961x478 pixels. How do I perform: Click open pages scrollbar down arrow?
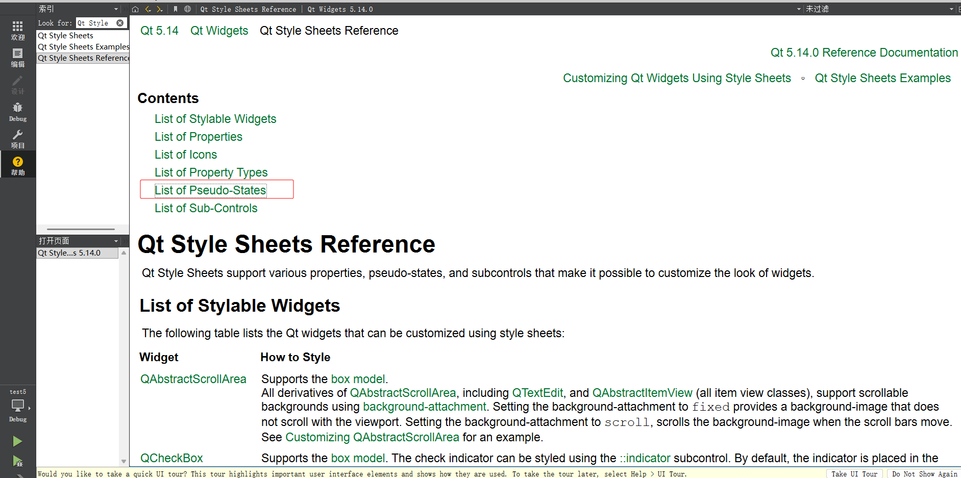(x=124, y=461)
